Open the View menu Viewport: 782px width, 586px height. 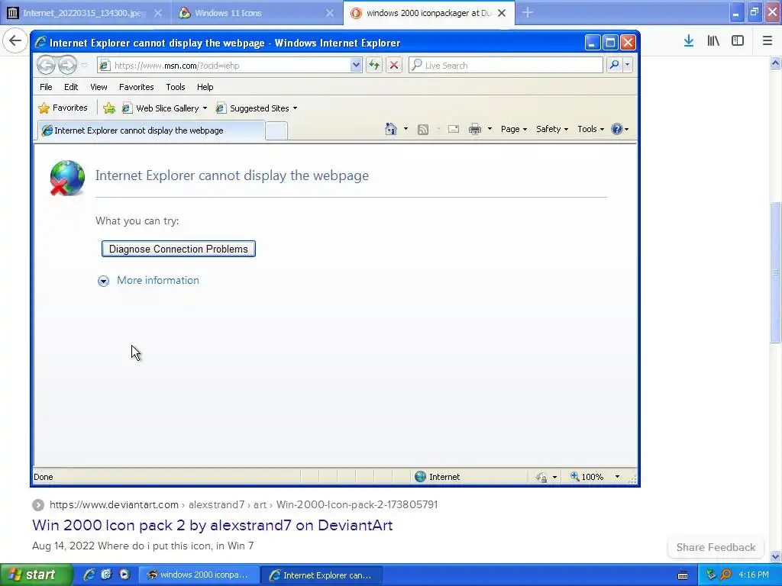99,87
